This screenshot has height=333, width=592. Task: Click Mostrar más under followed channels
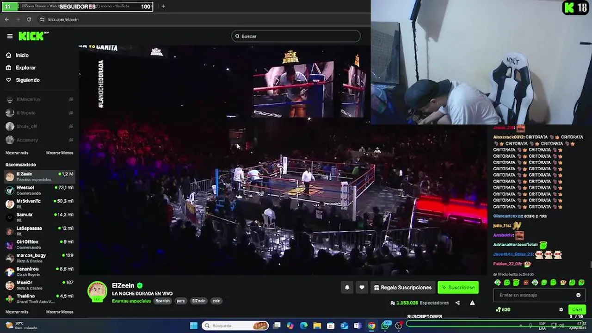point(17,153)
